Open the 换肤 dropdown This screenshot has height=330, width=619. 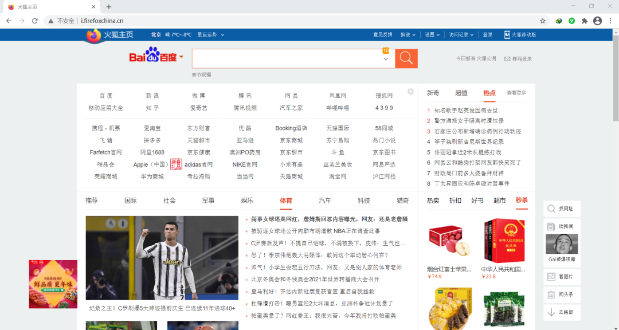click(x=408, y=35)
